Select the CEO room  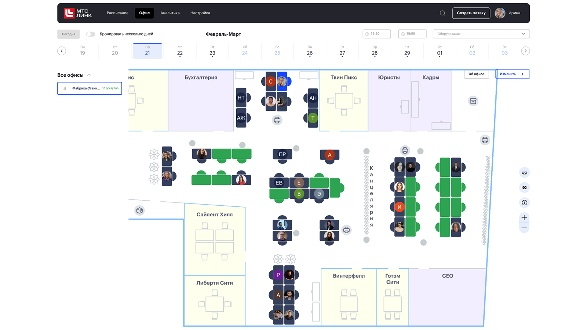pyautogui.click(x=447, y=297)
